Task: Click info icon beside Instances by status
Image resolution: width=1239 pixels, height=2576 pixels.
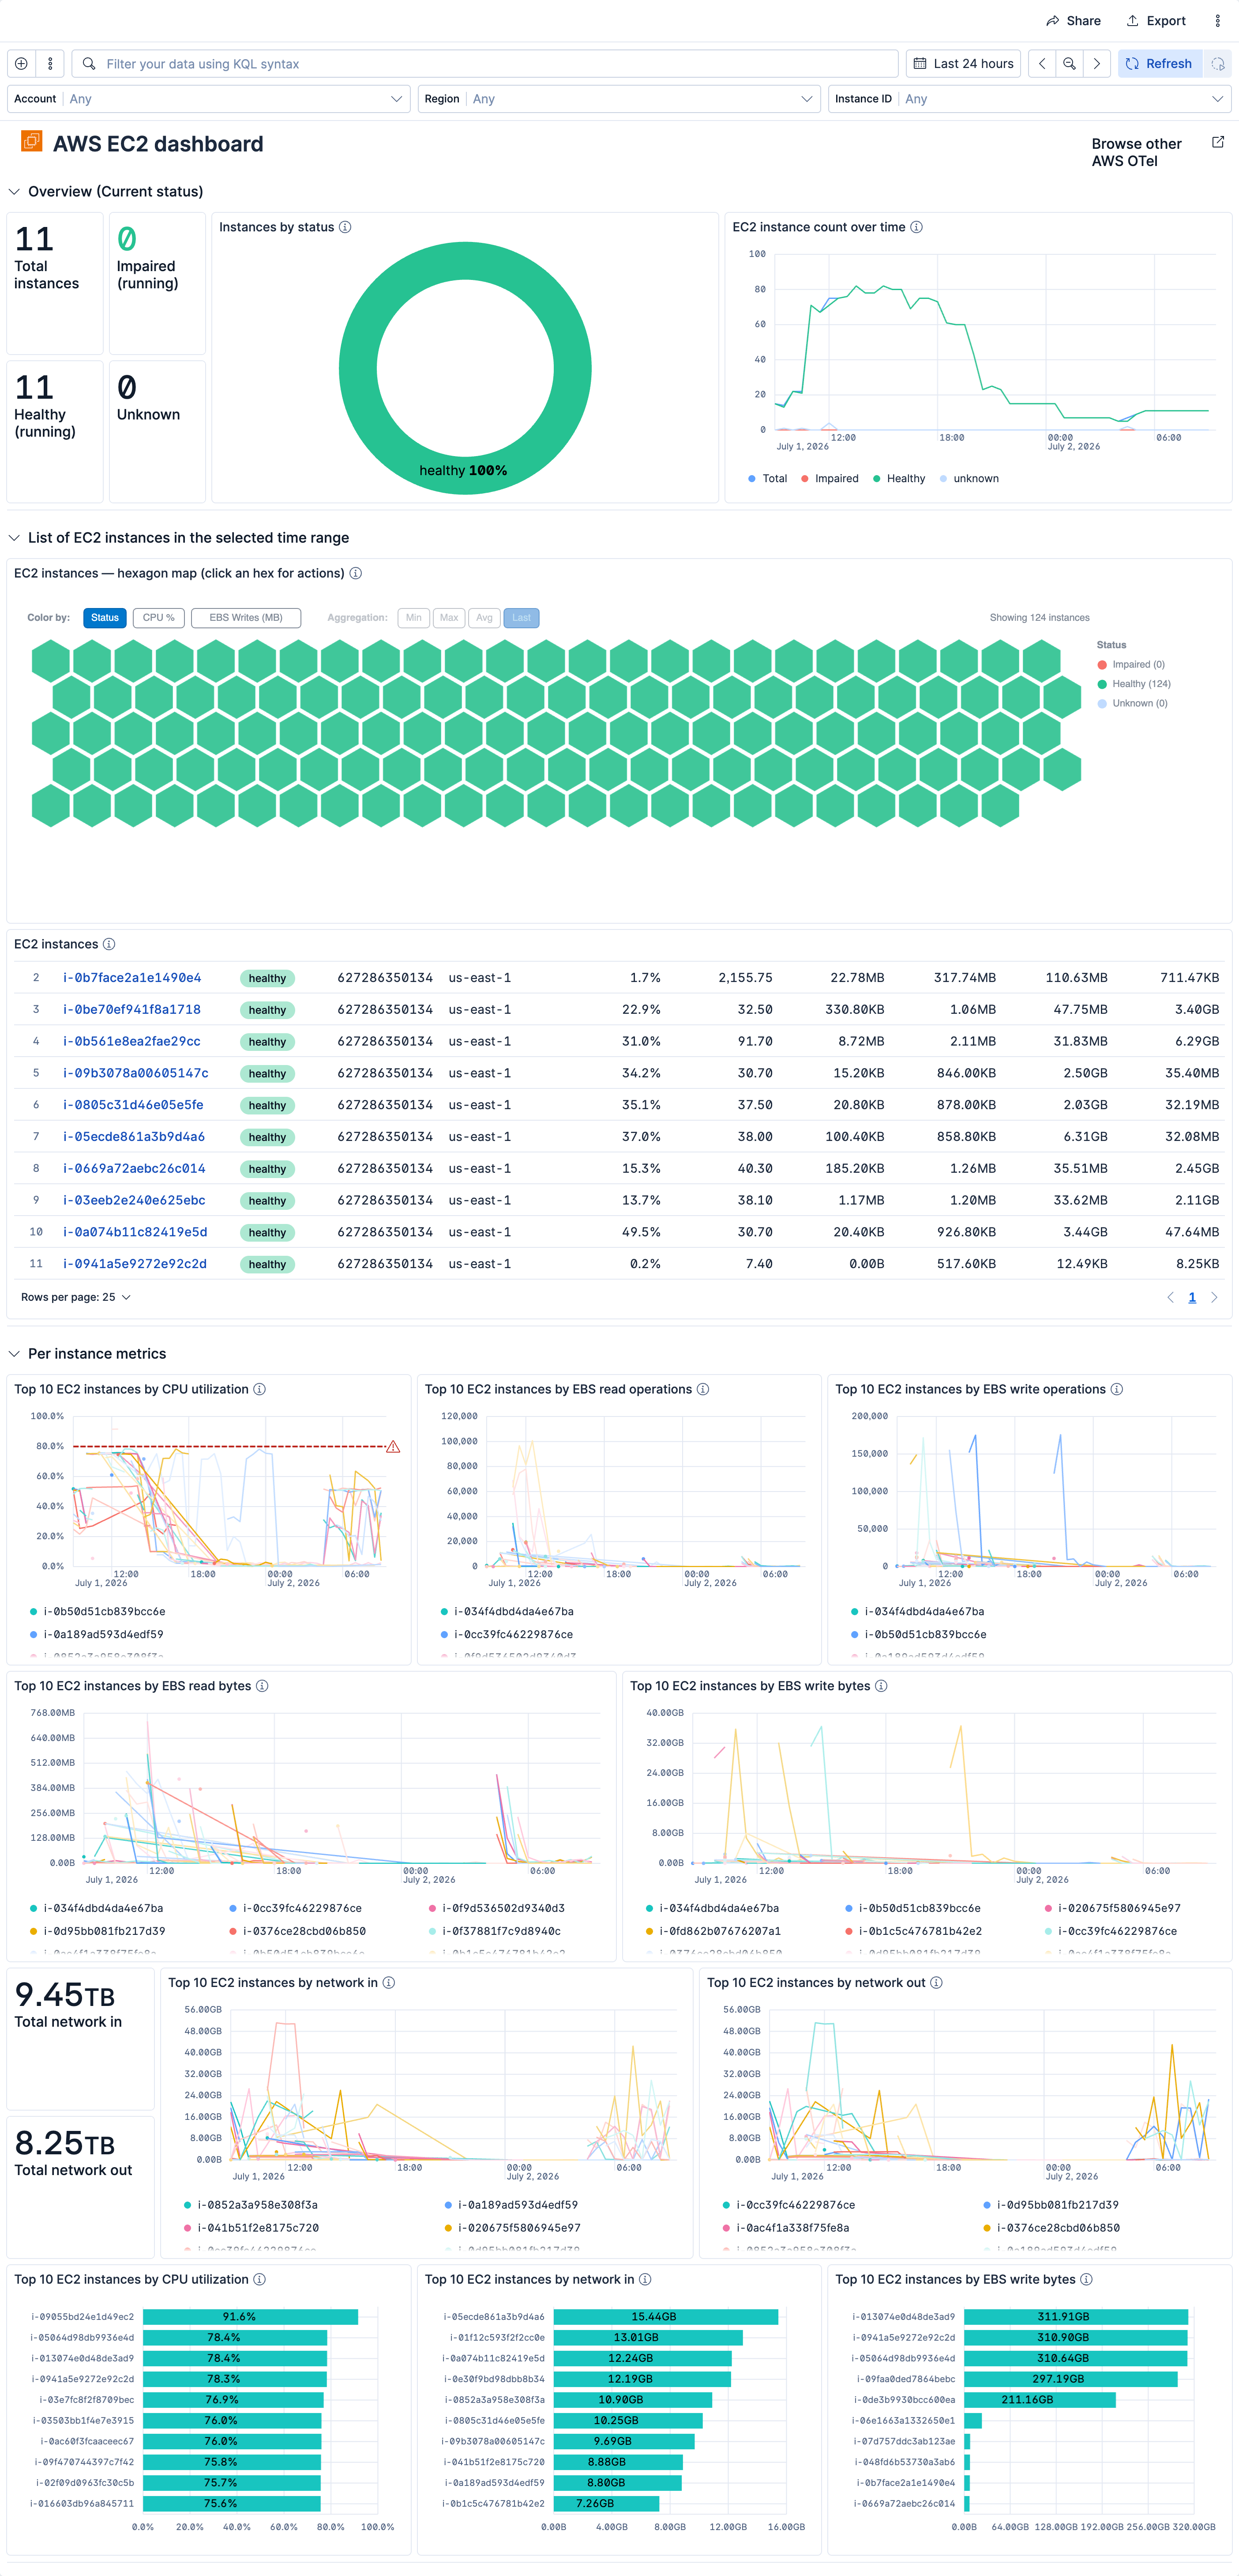Action: tap(345, 227)
